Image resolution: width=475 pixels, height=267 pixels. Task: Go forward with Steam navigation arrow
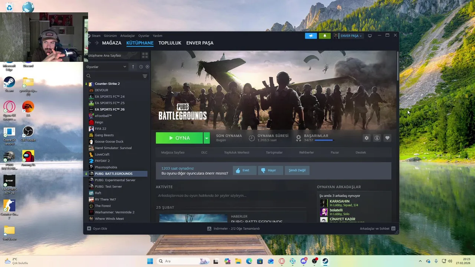tap(96, 43)
